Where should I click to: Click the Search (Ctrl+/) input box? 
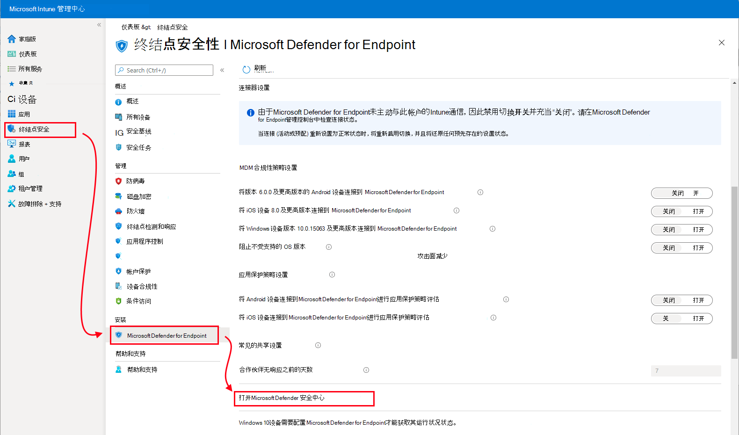164,70
